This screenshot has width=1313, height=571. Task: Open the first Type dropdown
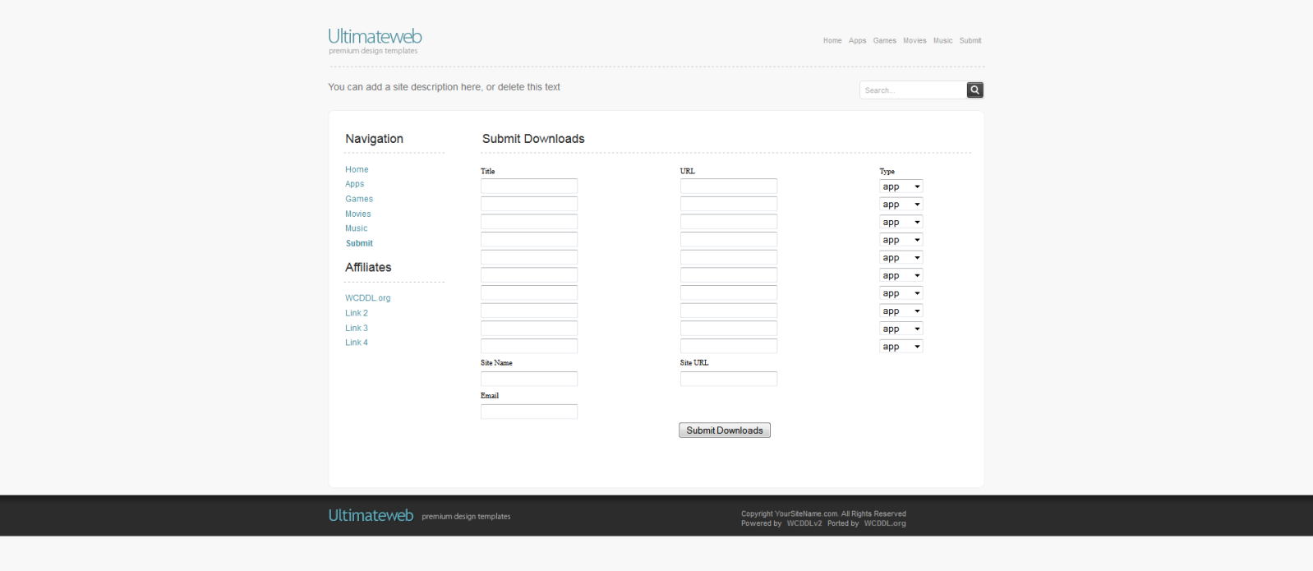tap(901, 186)
